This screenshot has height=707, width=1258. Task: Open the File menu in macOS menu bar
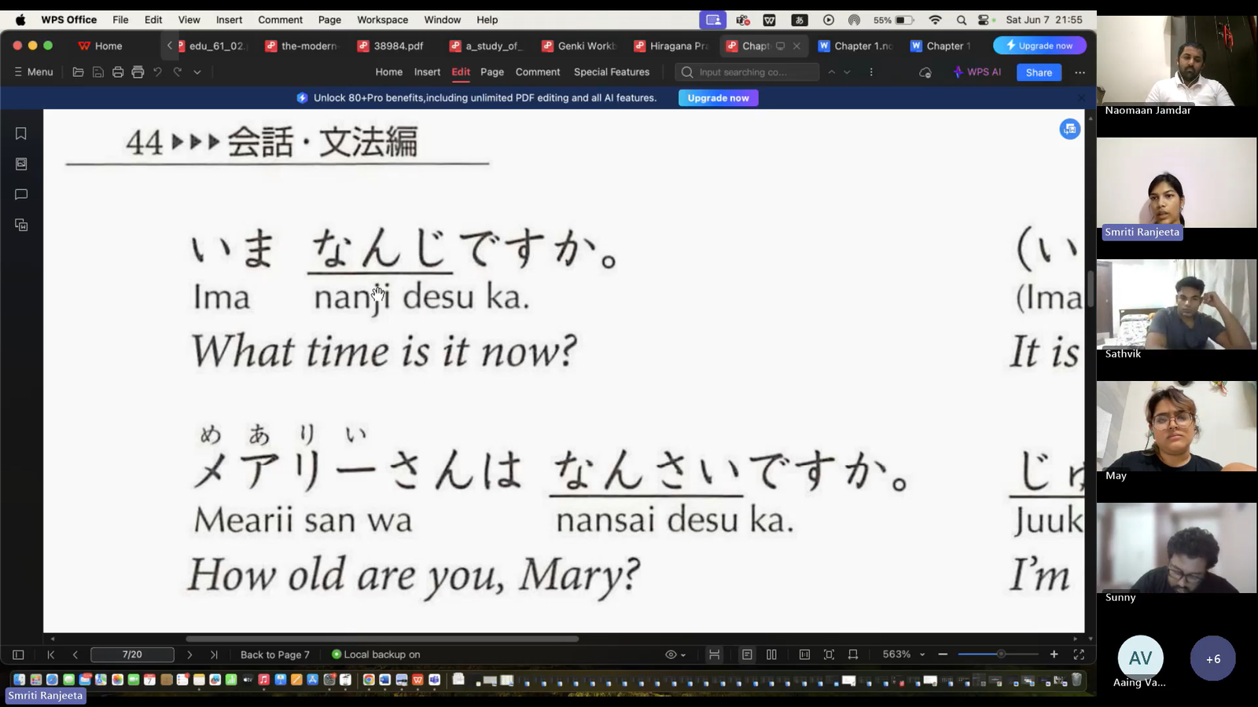click(120, 20)
